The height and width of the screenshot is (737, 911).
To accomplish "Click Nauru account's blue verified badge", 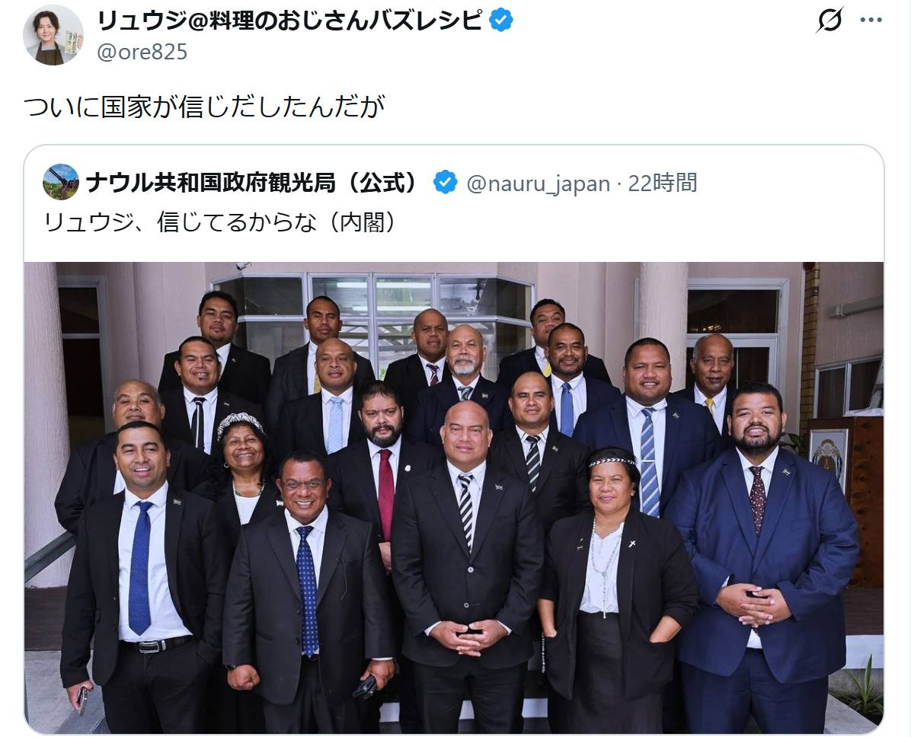I will [x=446, y=183].
